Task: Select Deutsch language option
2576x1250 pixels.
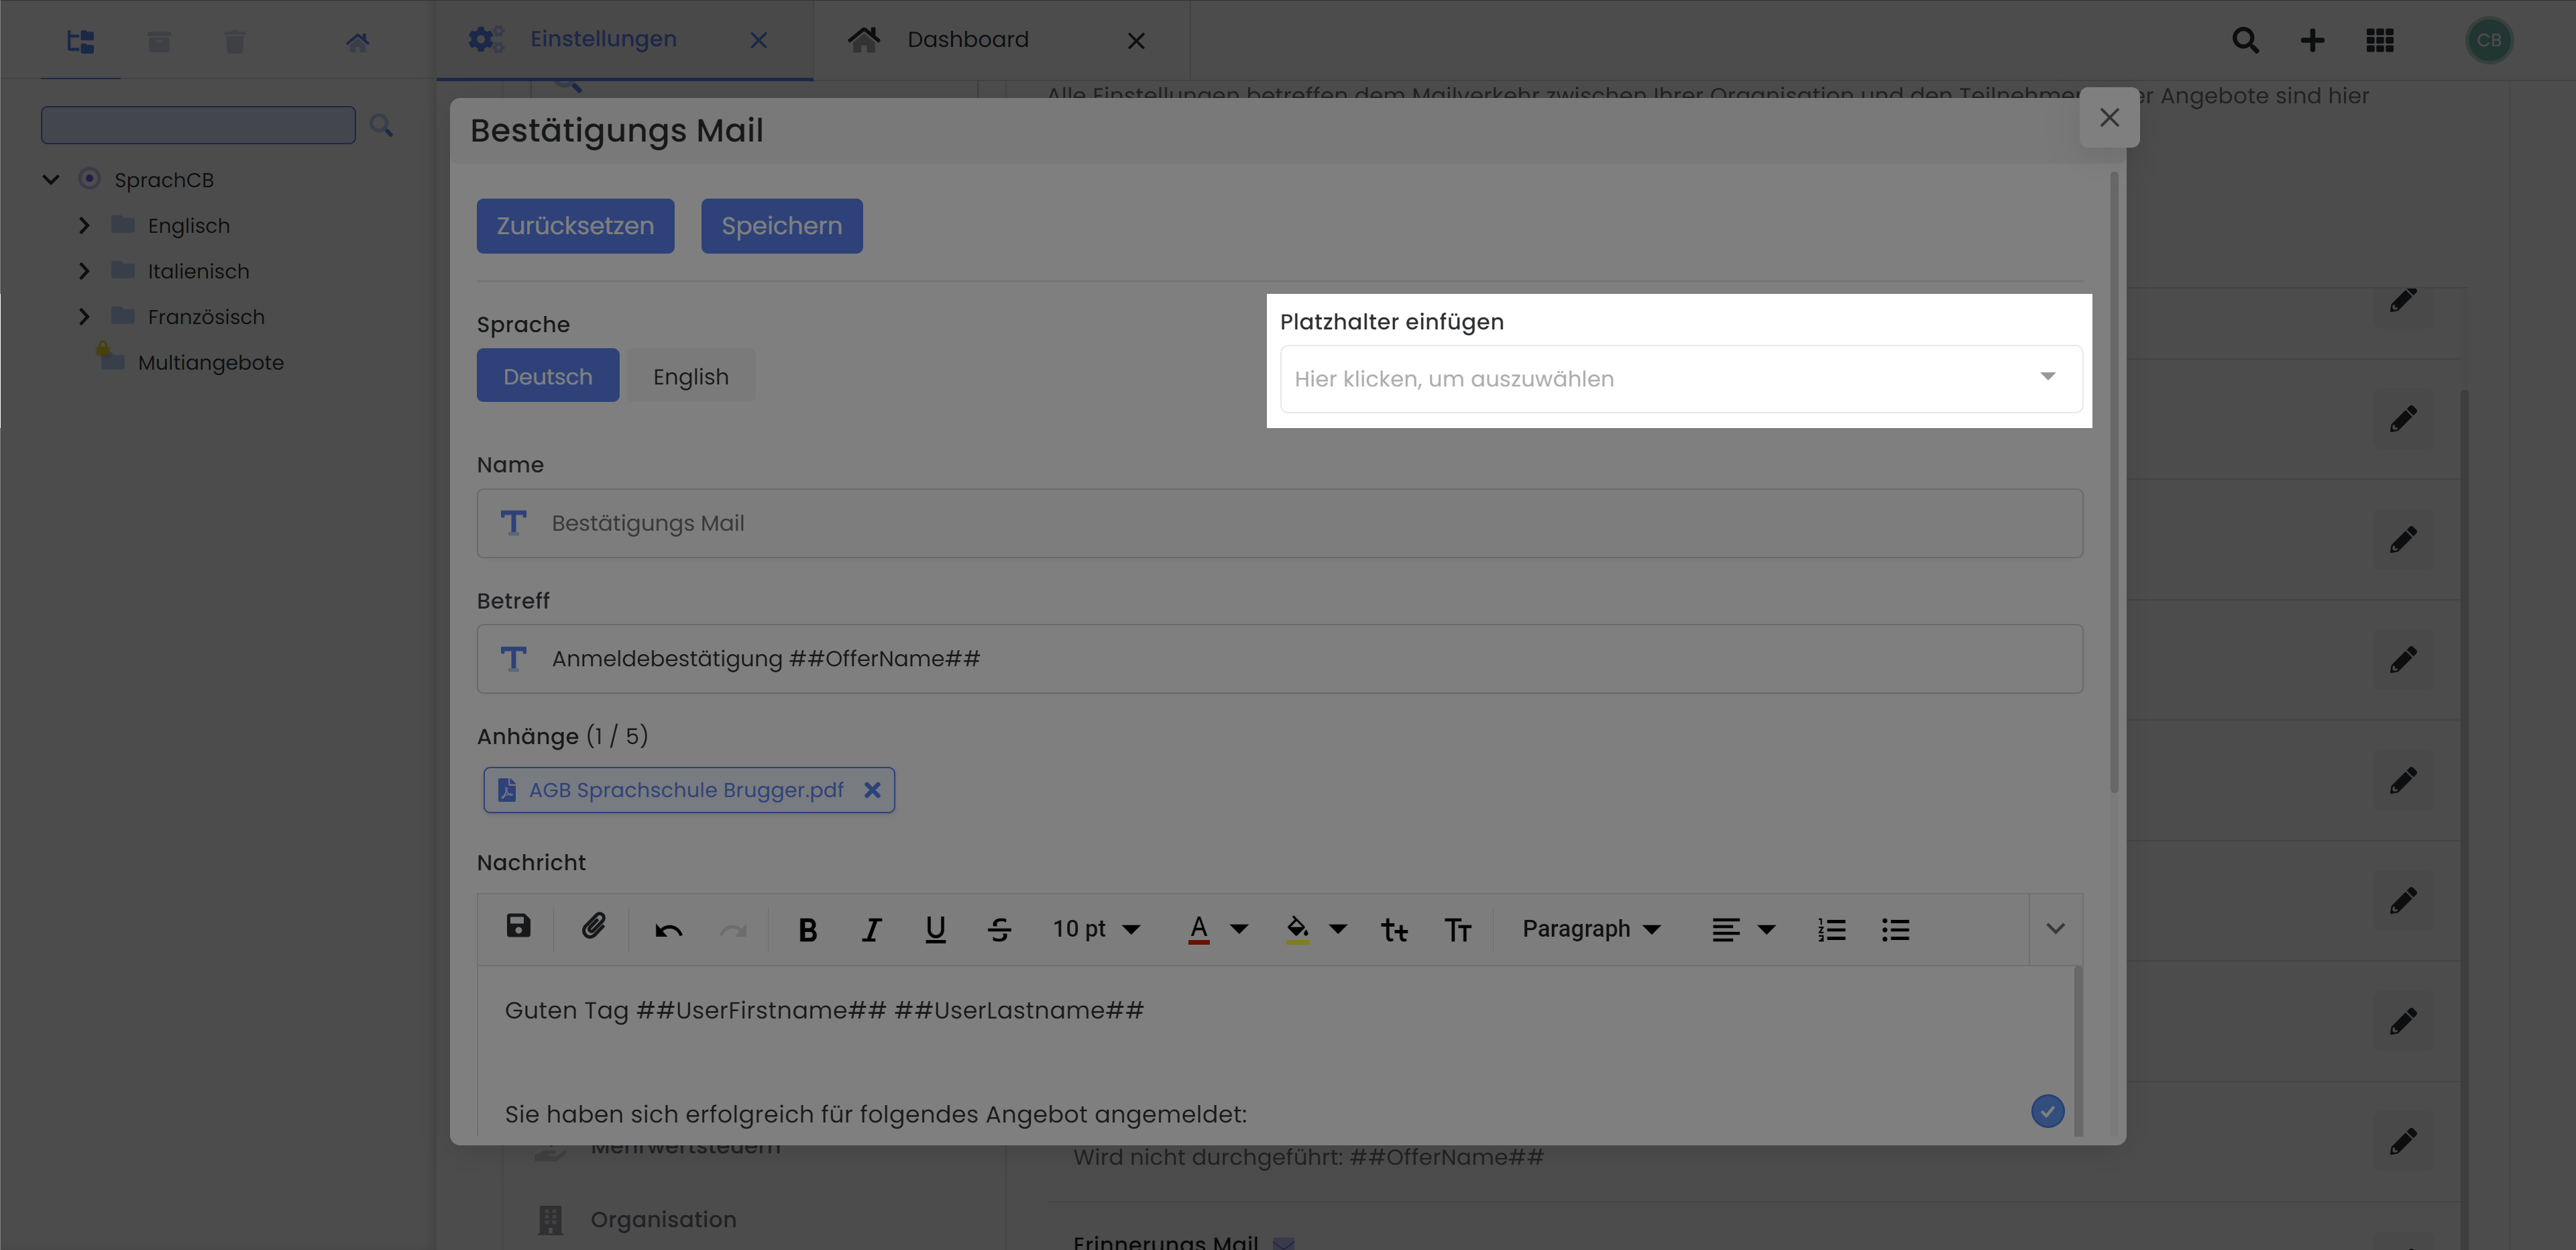Action: (547, 376)
